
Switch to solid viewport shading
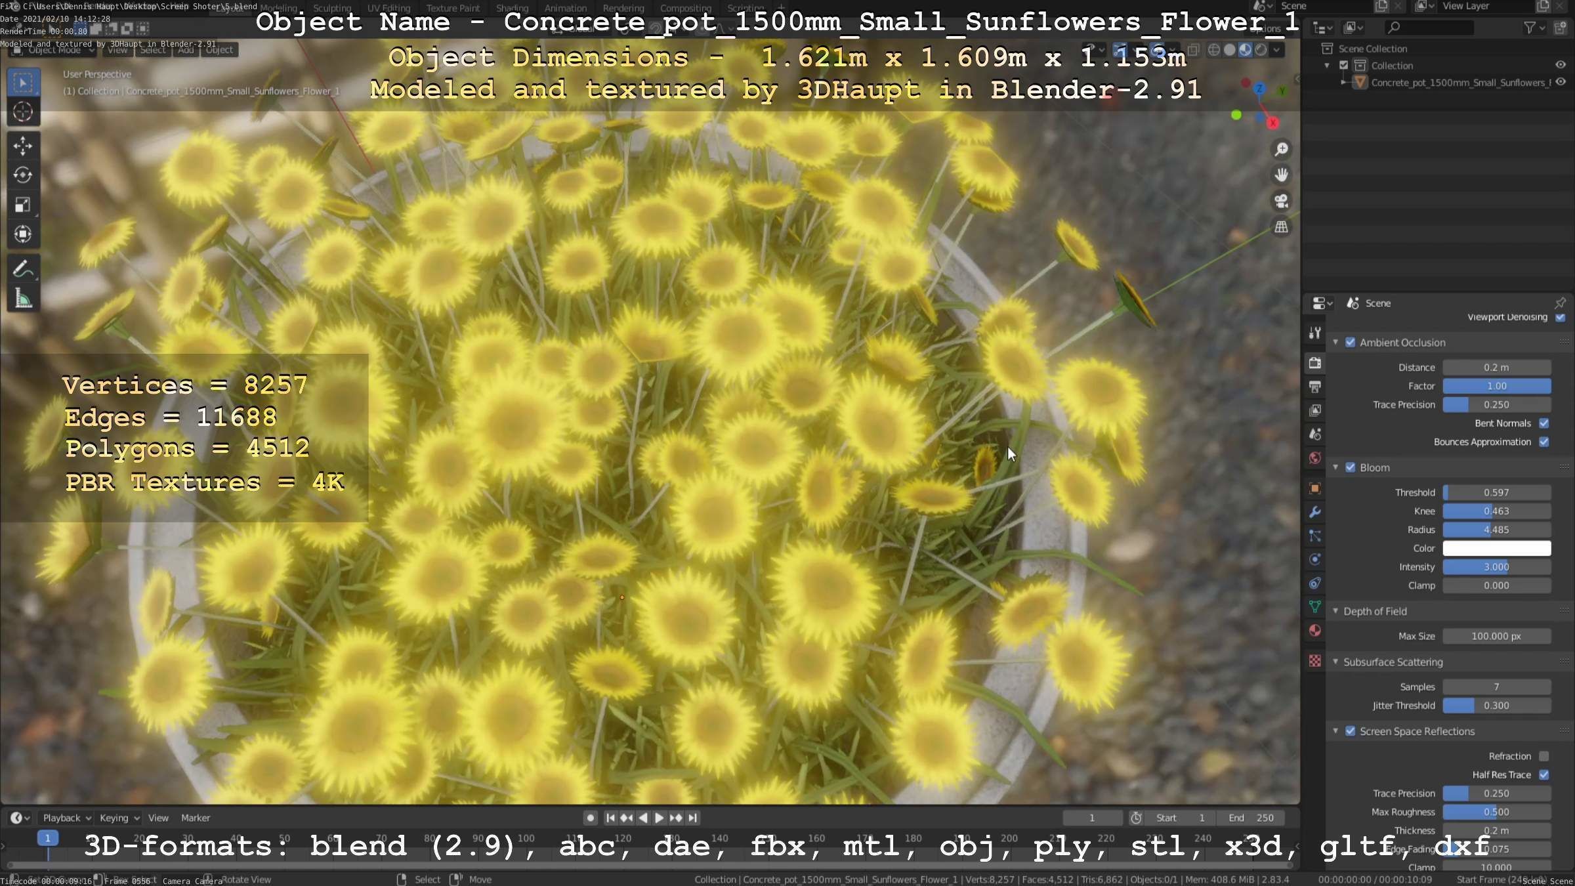pyautogui.click(x=1230, y=50)
